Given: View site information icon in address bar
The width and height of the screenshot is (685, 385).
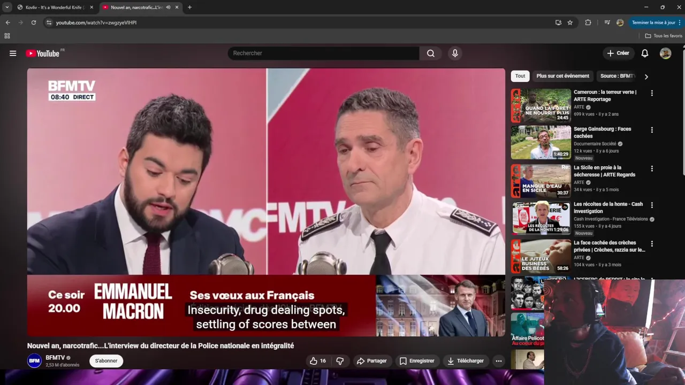Looking at the screenshot, I should pyautogui.click(x=49, y=22).
